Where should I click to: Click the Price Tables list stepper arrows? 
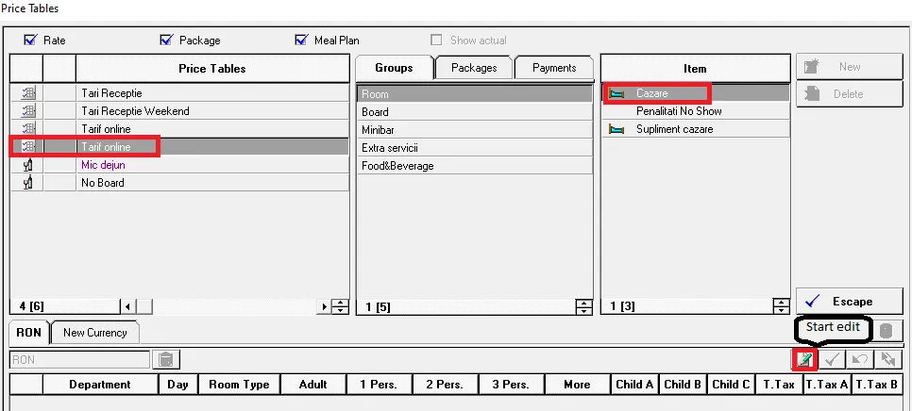[340, 306]
